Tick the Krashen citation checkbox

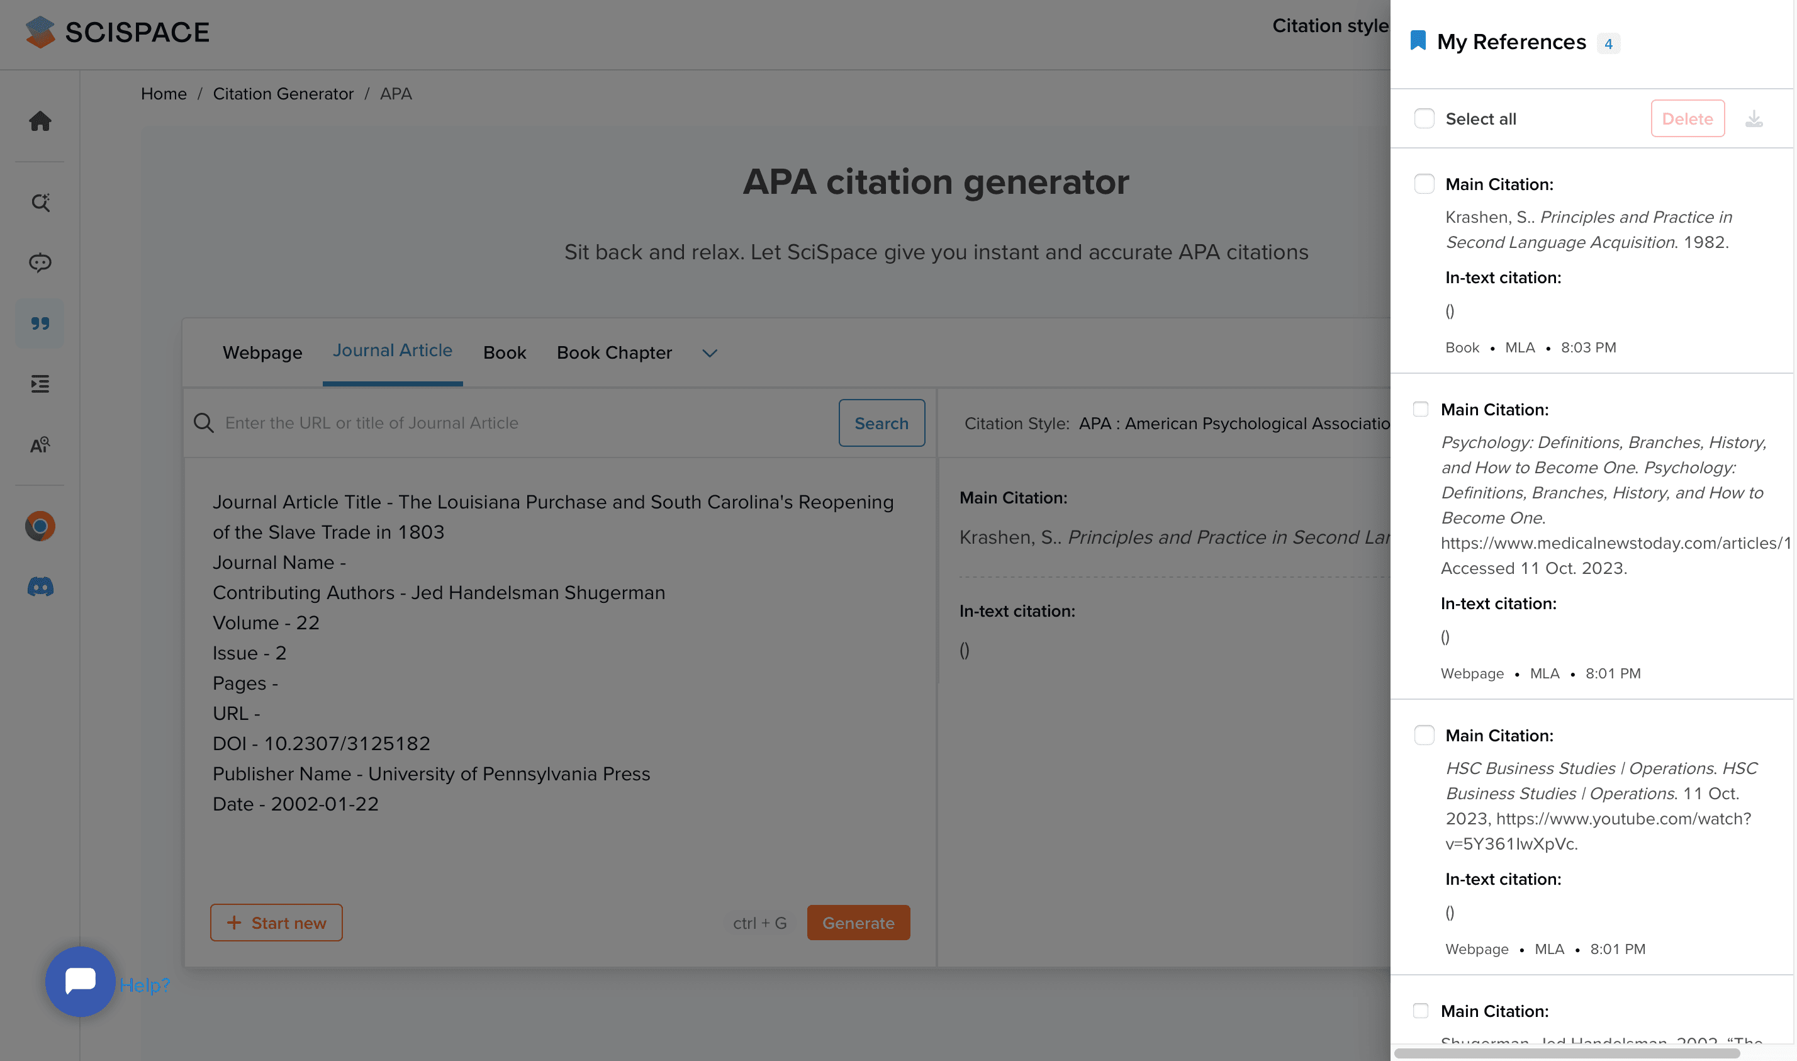[x=1424, y=184]
